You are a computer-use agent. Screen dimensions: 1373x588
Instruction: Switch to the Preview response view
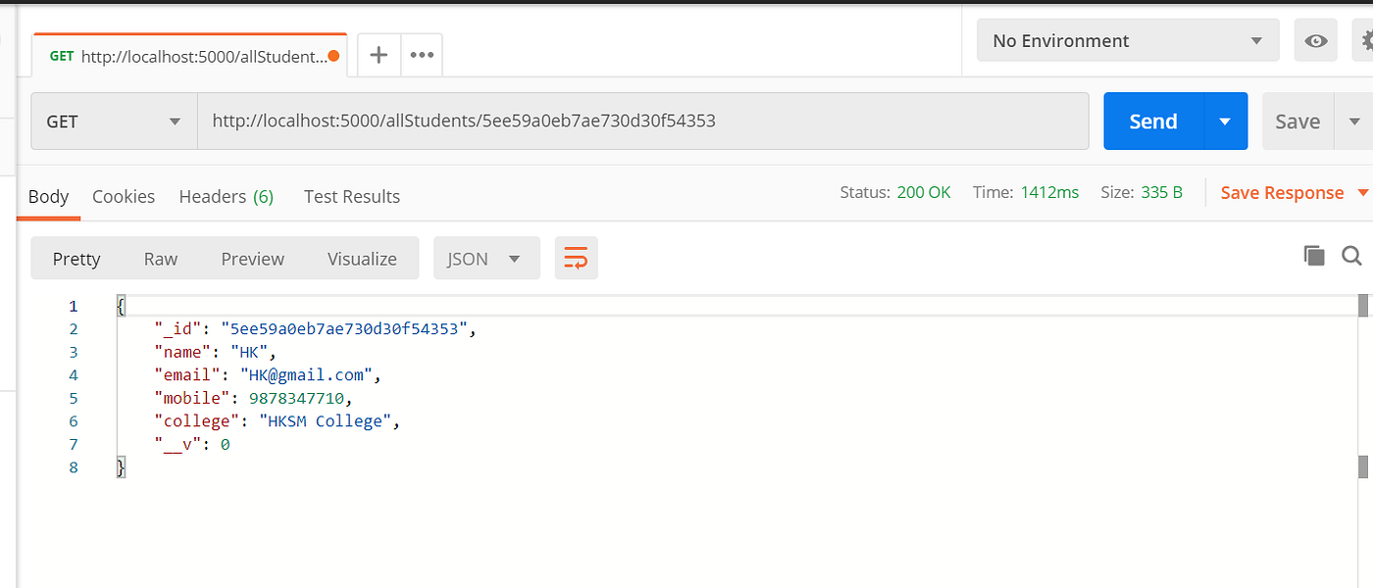(x=252, y=258)
